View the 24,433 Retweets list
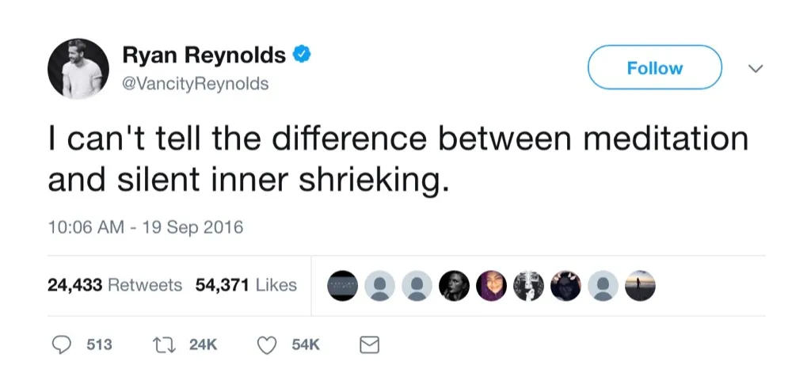Image resolution: width=811 pixels, height=392 pixels. [x=114, y=285]
